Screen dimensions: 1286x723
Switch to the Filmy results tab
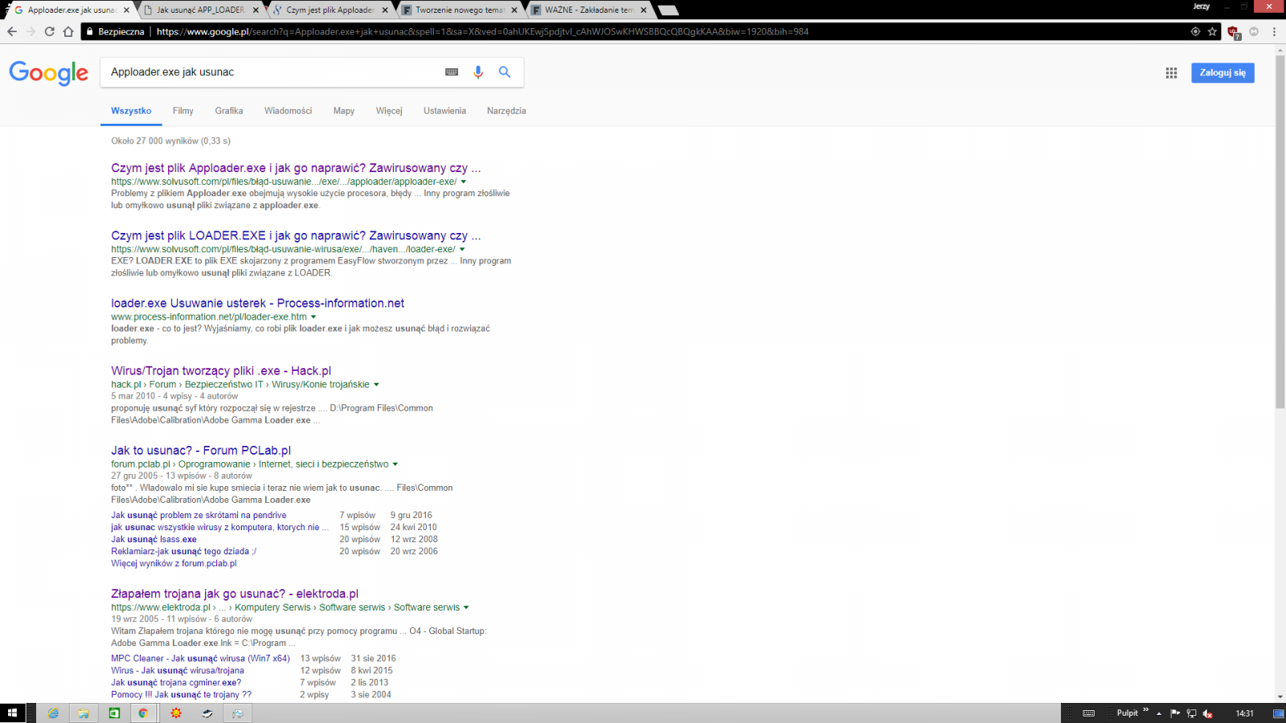coord(182,111)
